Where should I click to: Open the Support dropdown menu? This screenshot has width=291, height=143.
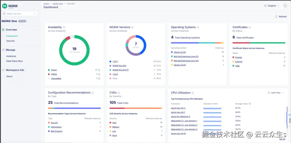(x=272, y=6)
